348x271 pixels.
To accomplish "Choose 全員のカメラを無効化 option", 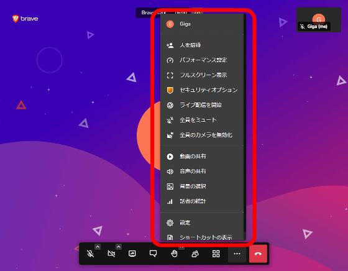I will (202, 135).
